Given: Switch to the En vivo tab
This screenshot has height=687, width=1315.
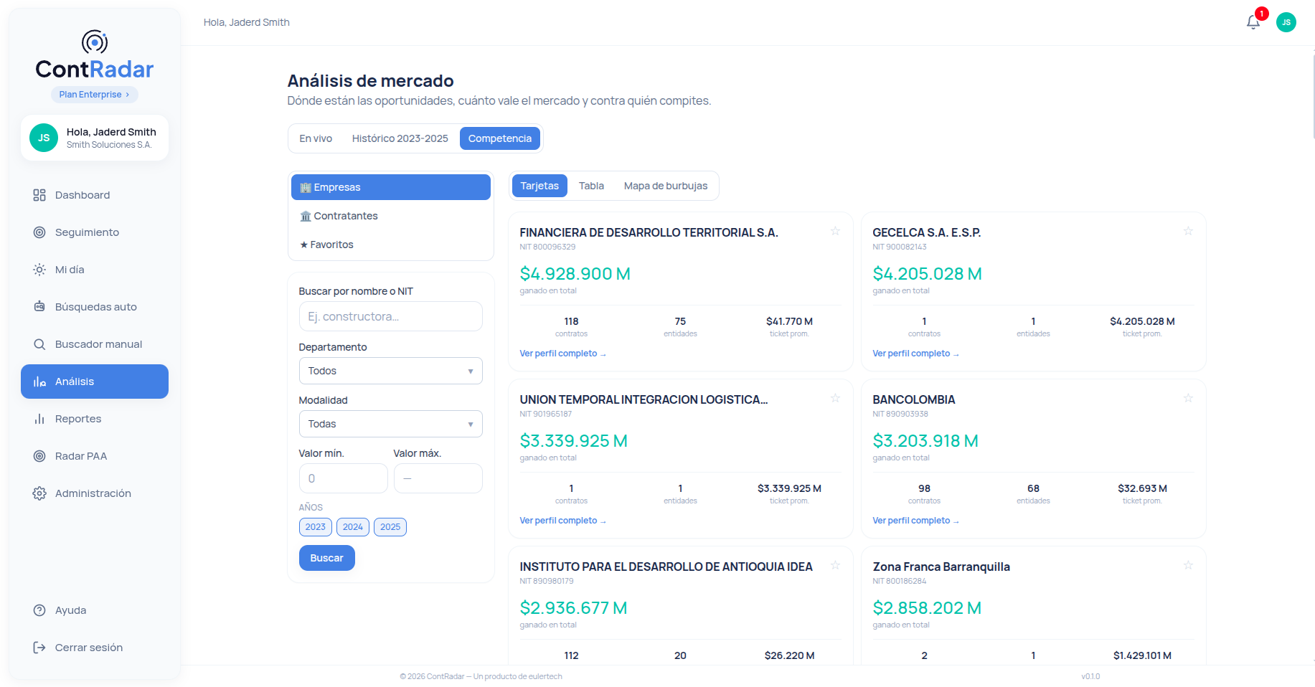Looking at the screenshot, I should [x=316, y=138].
